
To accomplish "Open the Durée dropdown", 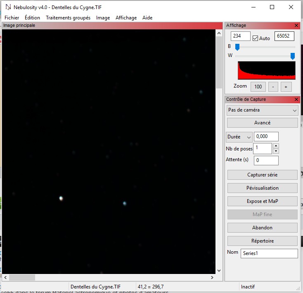I will (239, 137).
